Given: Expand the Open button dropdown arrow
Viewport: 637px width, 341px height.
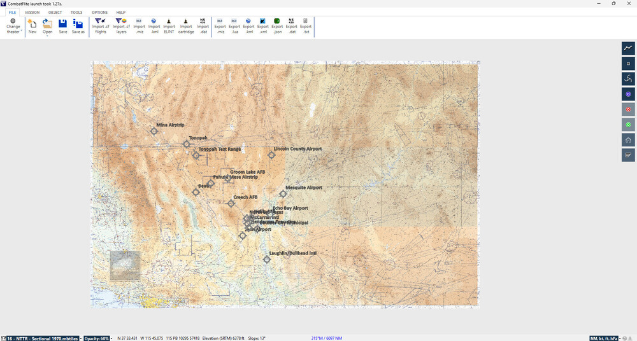Looking at the screenshot, I should pos(48,36).
